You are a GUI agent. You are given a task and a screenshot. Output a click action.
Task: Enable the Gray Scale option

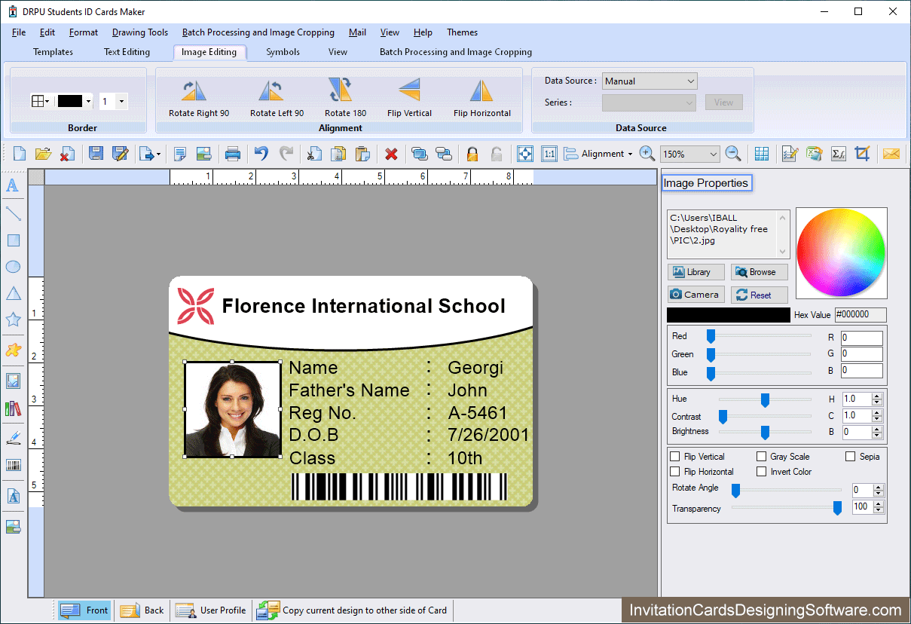coord(761,456)
